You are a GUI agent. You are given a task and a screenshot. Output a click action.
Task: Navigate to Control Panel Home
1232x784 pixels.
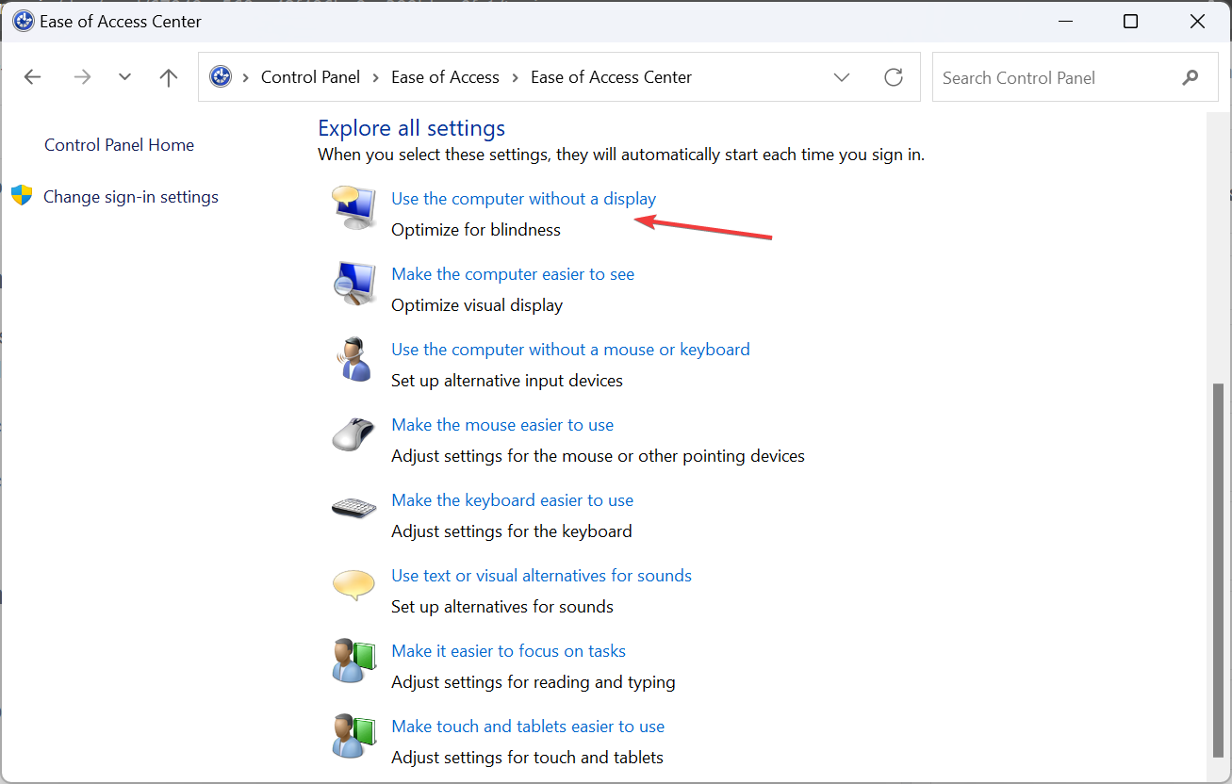tap(119, 144)
